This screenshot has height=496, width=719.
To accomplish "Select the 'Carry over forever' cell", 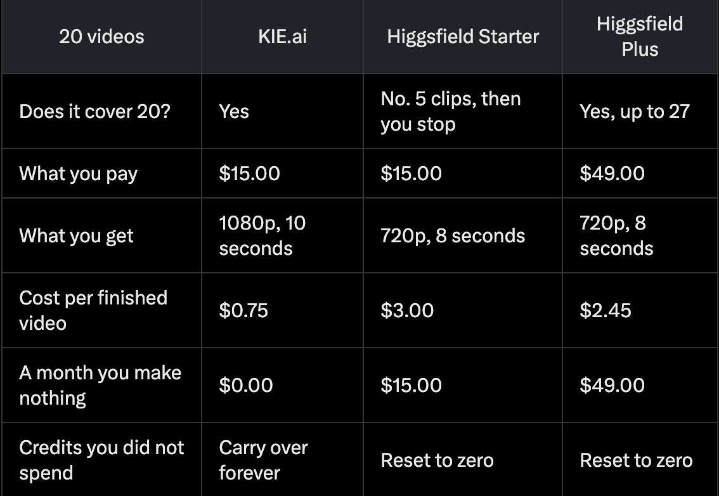I will [263, 460].
